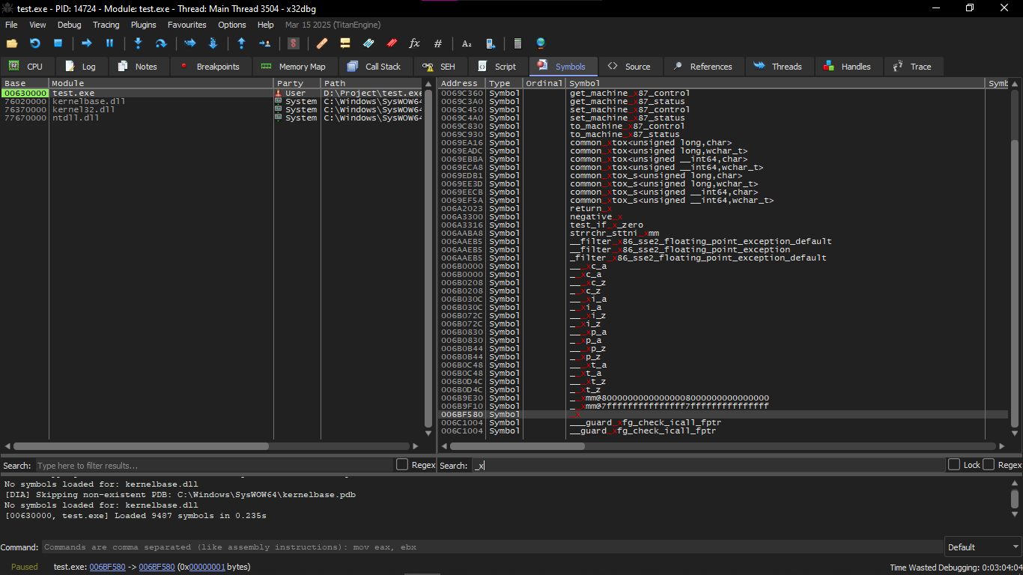
Task: Click the Restart debugging toolbar icon
Action: 34,43
